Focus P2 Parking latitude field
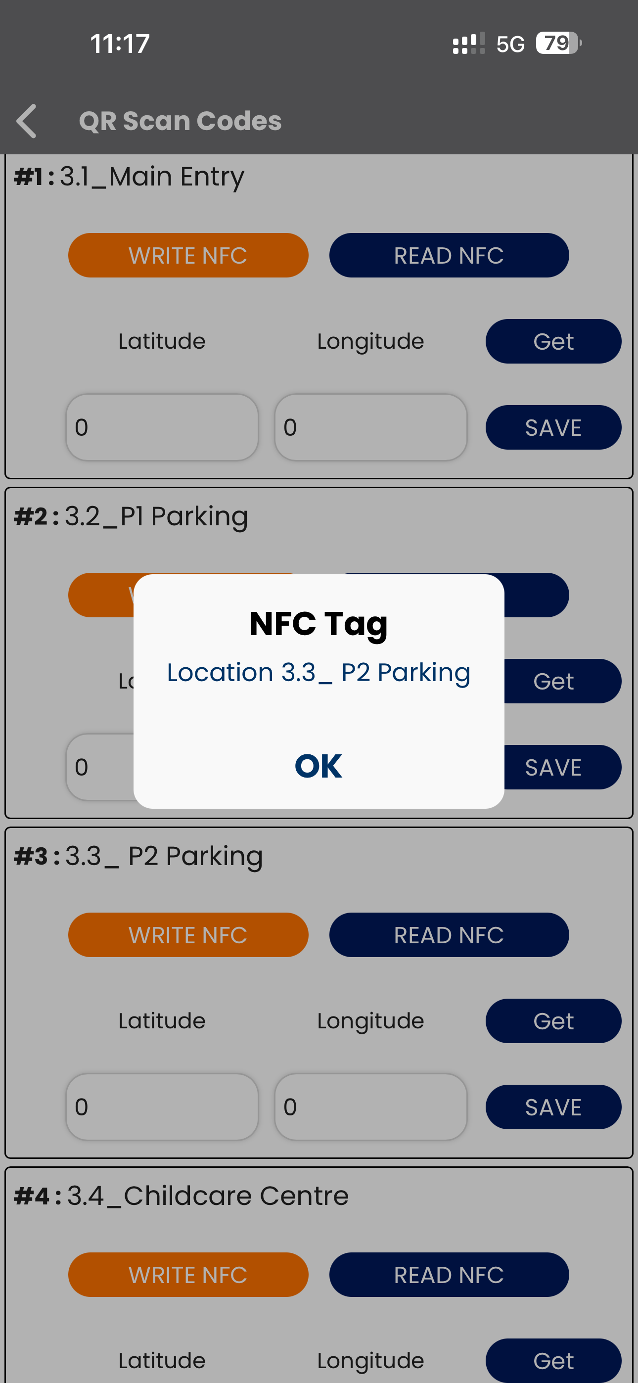This screenshot has width=638, height=1383. pos(162,1107)
